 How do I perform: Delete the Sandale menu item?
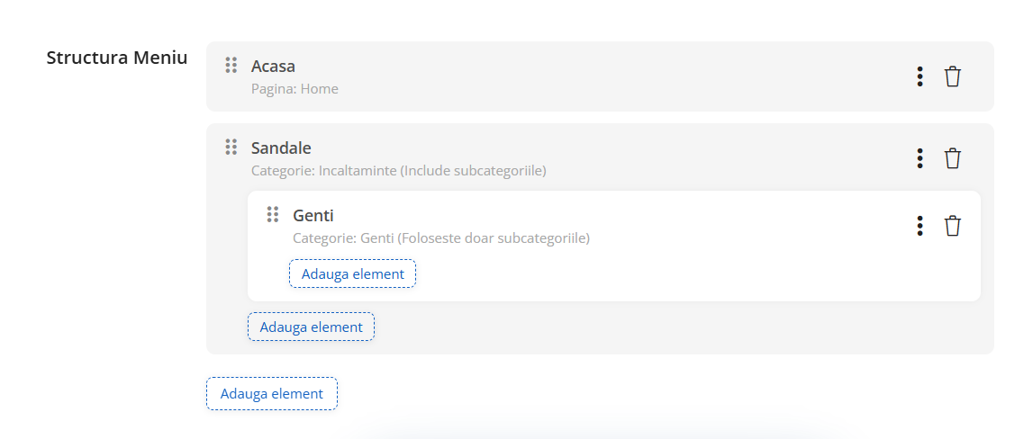pos(953,158)
